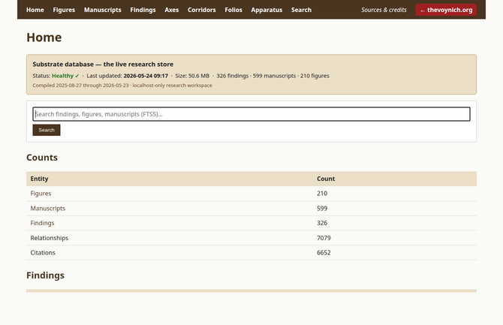Click the count value 7079
503x325 pixels.
[x=324, y=238]
